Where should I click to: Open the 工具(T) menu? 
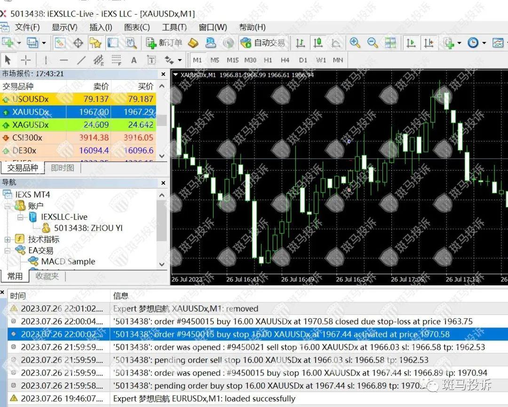tap(175, 27)
